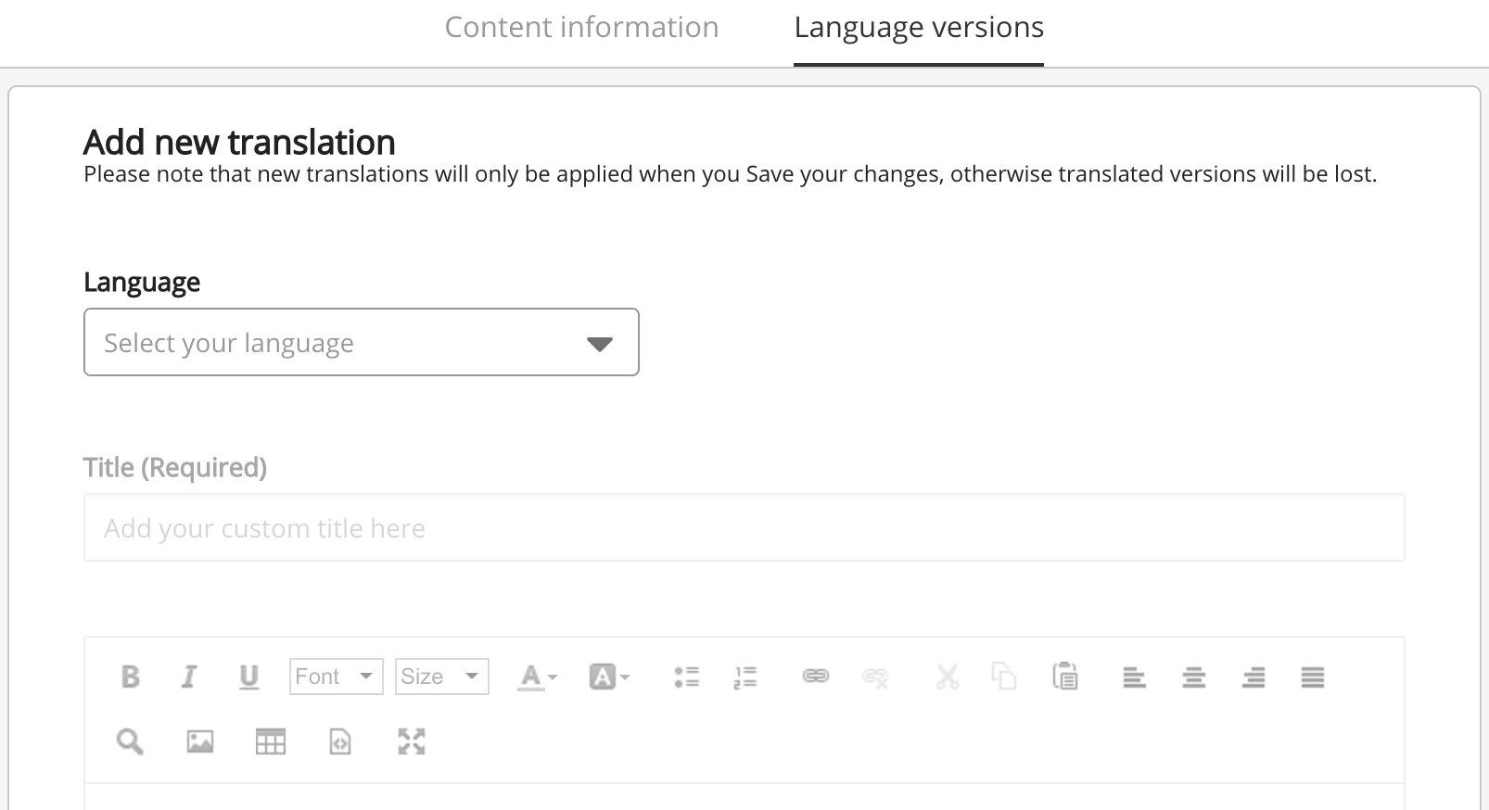Toggle italic formatting in the editor
Image resolution: width=1489 pixels, height=810 pixels.
pyautogui.click(x=189, y=677)
